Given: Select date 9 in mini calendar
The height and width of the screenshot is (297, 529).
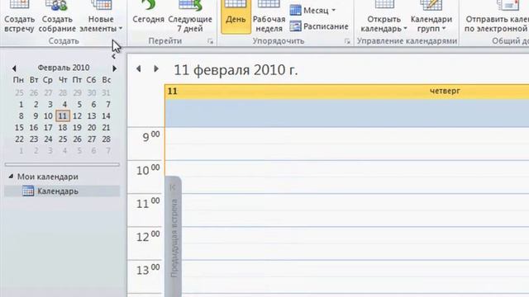Looking at the screenshot, I should [x=36, y=115].
